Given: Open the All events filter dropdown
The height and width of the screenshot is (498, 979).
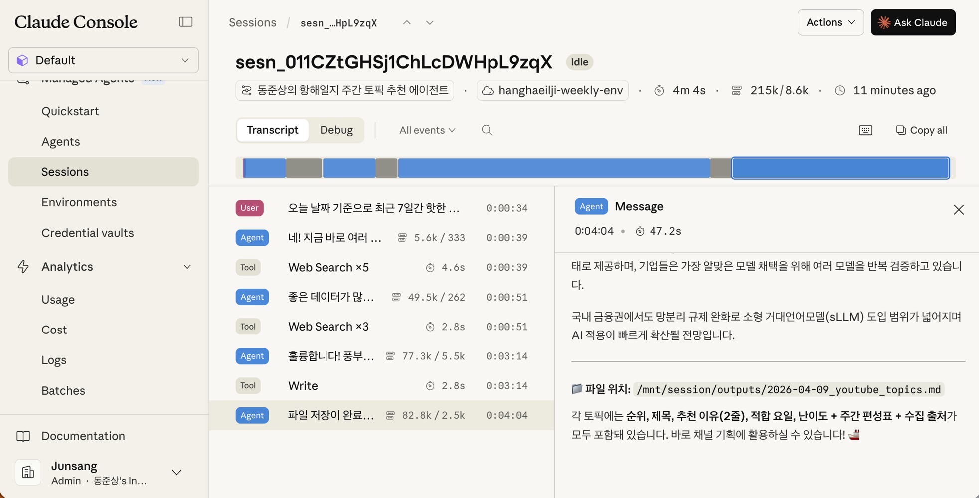Looking at the screenshot, I should point(427,130).
